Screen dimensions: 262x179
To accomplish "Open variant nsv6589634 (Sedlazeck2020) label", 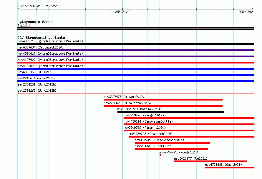I will [x=41, y=47].
